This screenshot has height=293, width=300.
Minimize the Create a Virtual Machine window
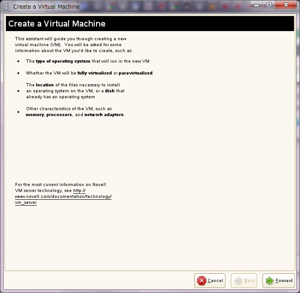point(257,5)
